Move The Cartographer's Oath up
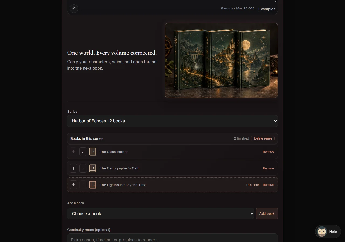Screen dimensions: 345x242 pyautogui.click(x=73, y=168)
